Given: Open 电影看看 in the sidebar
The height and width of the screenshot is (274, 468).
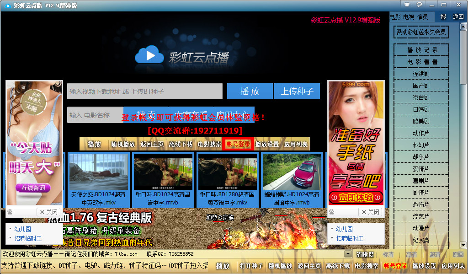Looking at the screenshot, I should tap(421, 62).
